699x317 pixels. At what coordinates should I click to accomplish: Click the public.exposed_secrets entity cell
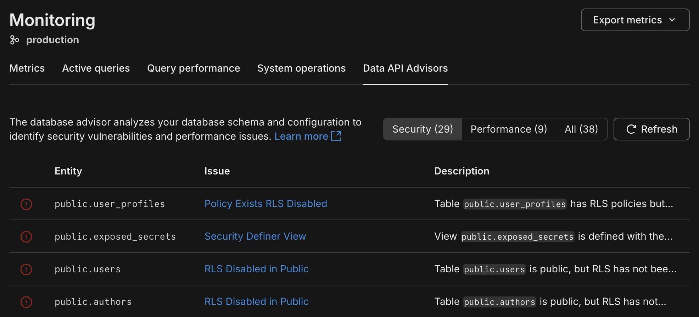(115, 237)
